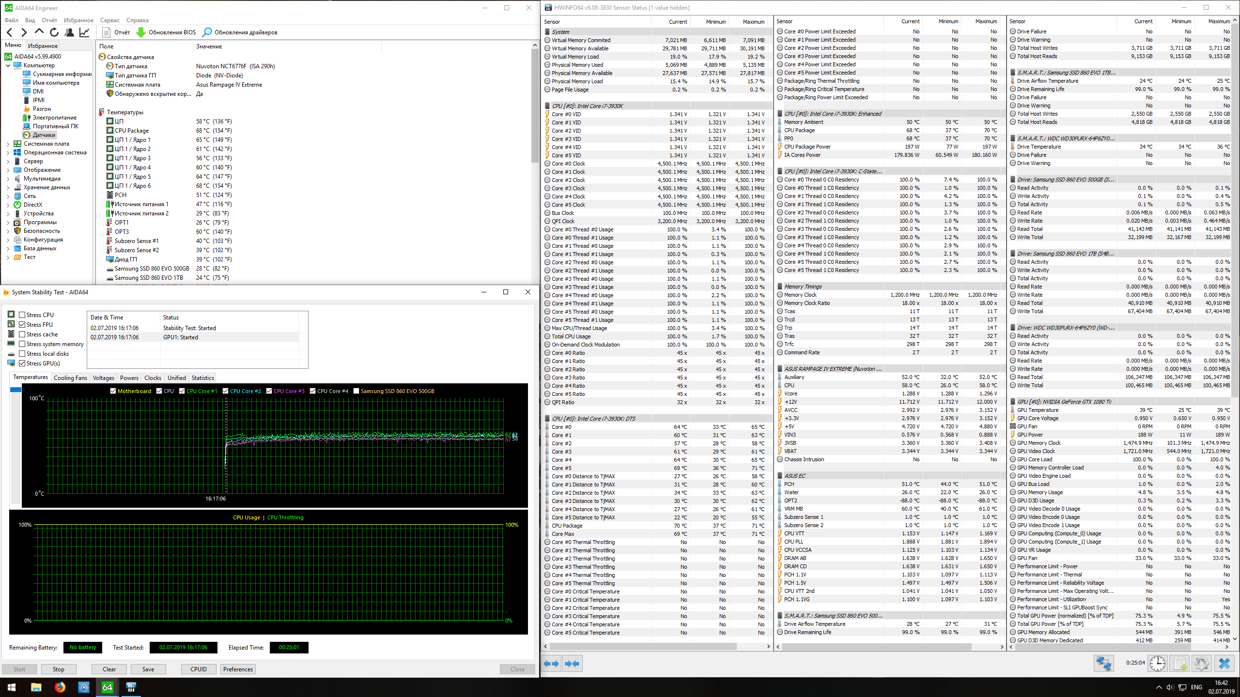The height and width of the screenshot is (697, 1240).
Task: Click AIDA64 graph chart toolbar icon
Action: [84, 32]
